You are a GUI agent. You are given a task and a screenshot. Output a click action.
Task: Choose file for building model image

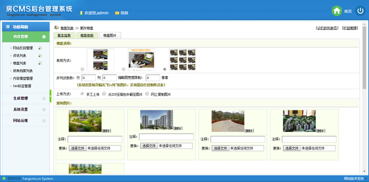click(x=292, y=148)
